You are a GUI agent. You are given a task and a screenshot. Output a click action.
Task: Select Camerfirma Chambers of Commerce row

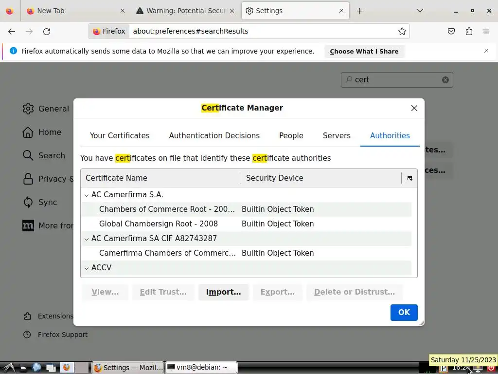[x=247, y=253]
